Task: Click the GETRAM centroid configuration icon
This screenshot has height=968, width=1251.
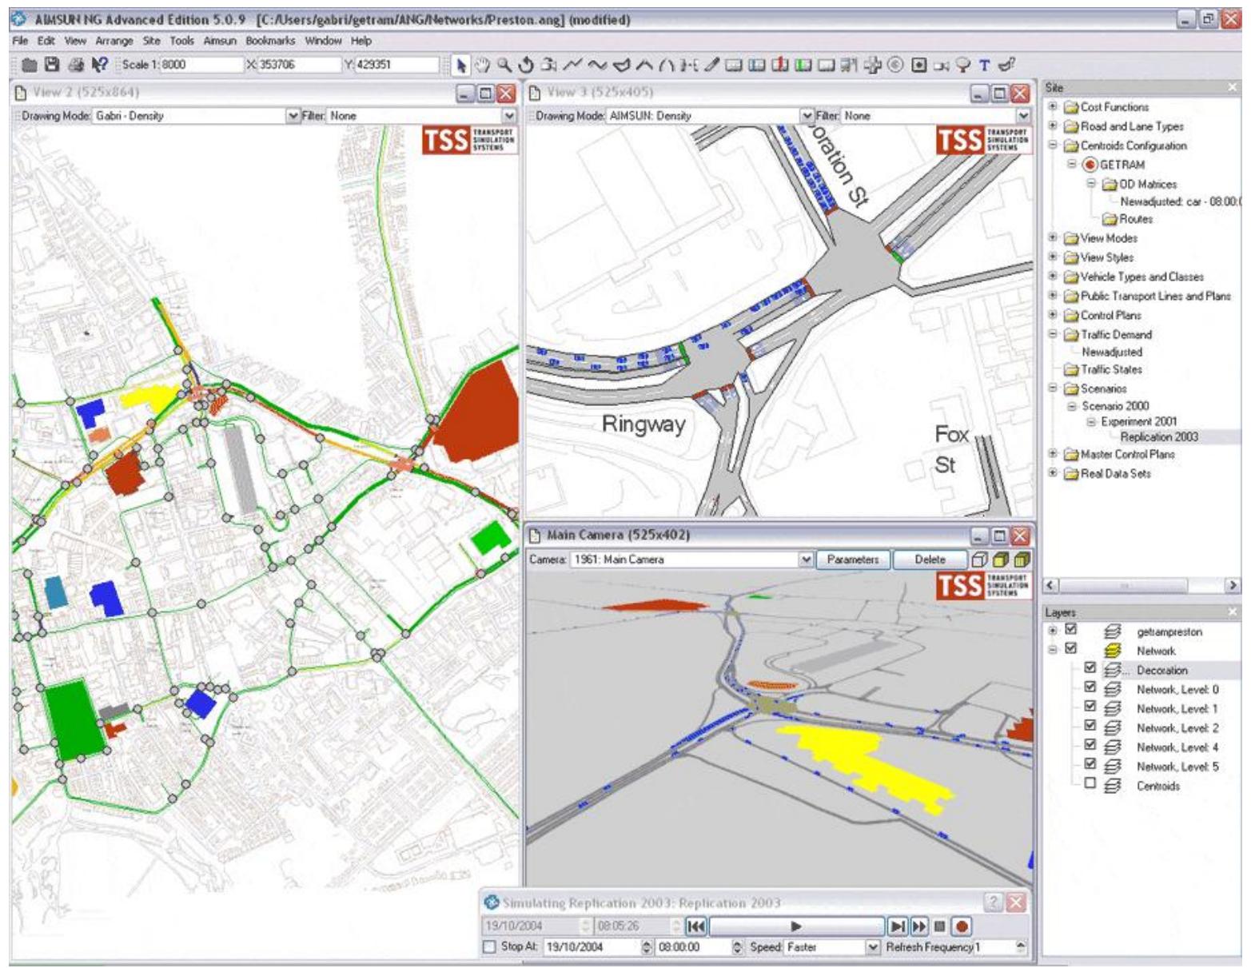Action: 1090,165
